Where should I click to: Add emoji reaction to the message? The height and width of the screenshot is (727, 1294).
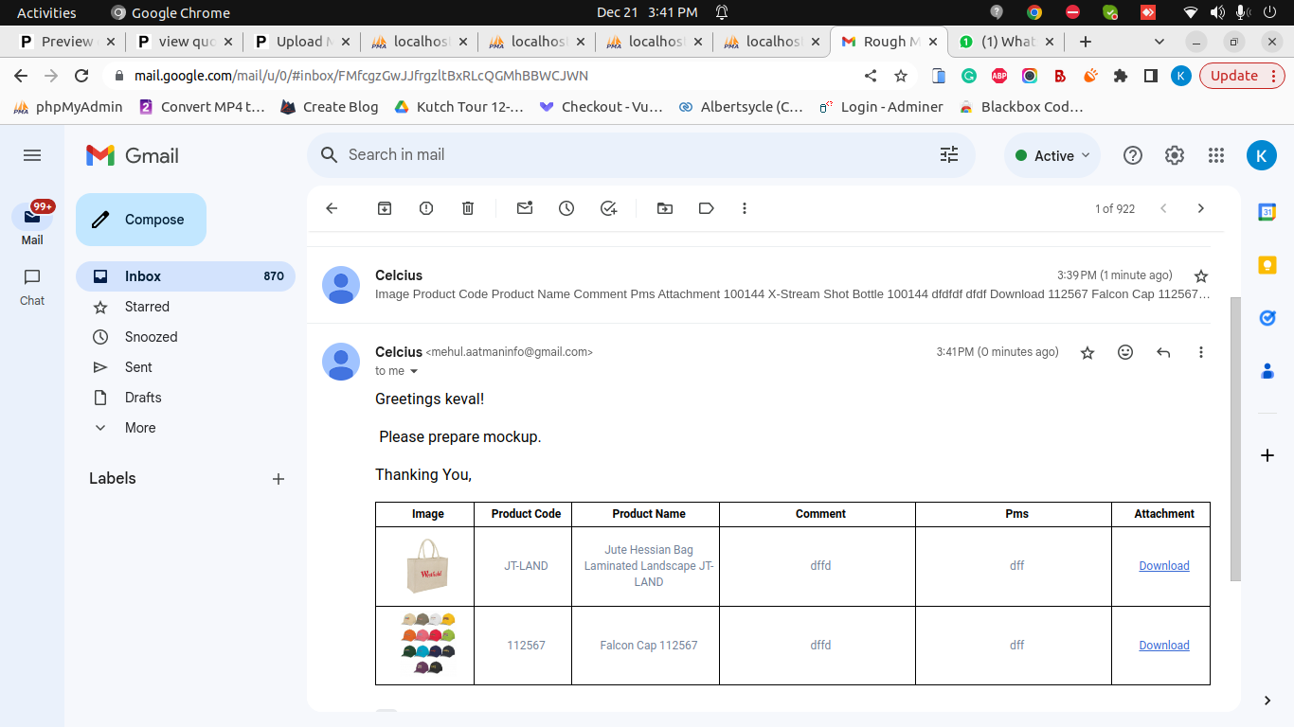pyautogui.click(x=1125, y=352)
